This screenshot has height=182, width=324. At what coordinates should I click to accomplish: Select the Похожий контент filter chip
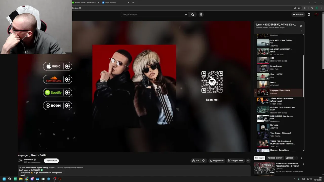275,158
